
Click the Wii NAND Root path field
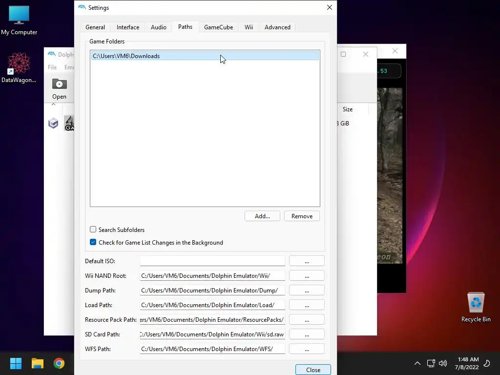click(x=212, y=275)
